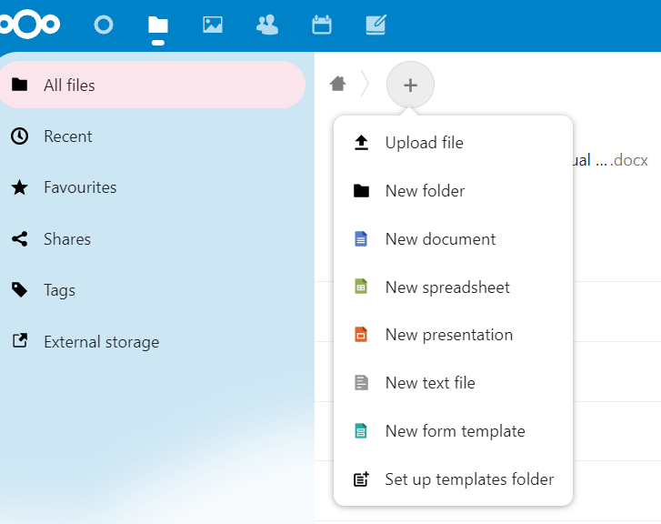Click the teal form template icon
The height and width of the screenshot is (524, 661).
(361, 431)
